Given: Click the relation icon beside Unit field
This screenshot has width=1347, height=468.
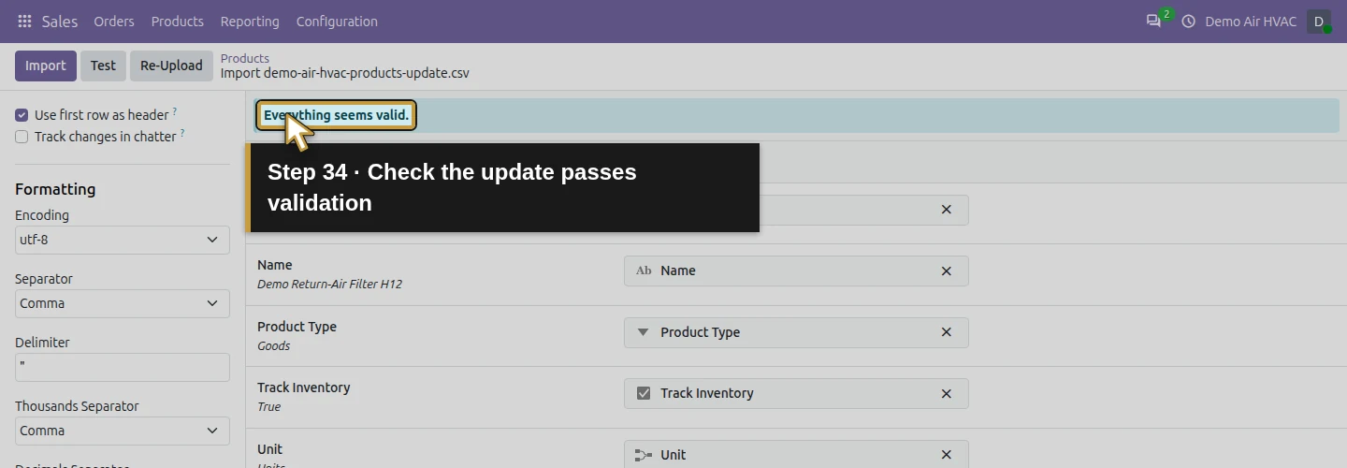Looking at the screenshot, I should point(644,455).
